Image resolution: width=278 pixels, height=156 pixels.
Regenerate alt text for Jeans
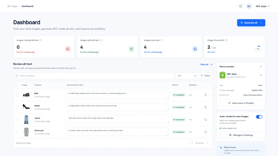(x=205, y=120)
